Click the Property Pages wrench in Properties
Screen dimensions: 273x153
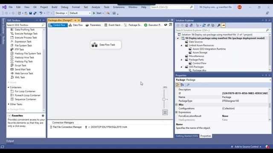click(188, 85)
